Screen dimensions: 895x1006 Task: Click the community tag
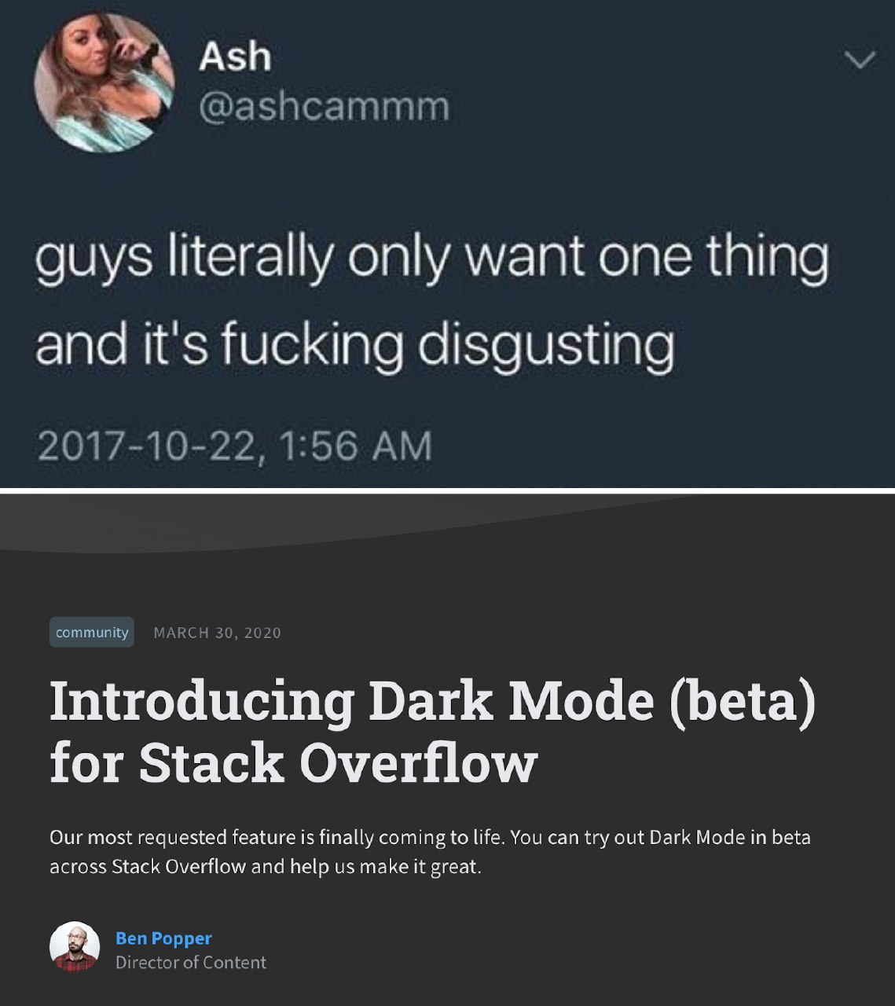[92, 633]
